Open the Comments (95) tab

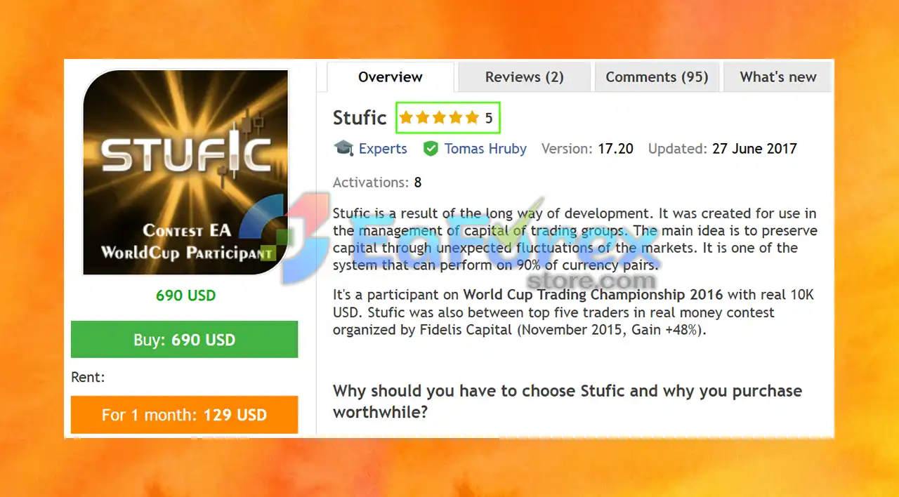[657, 77]
